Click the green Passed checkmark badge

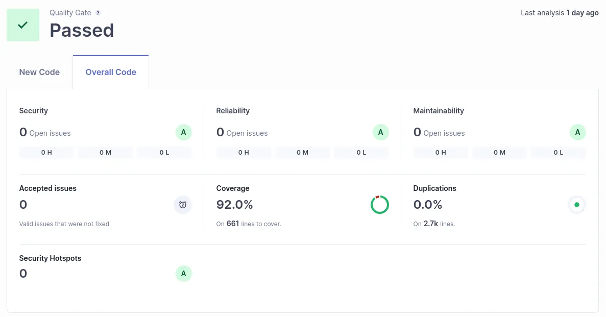click(x=23, y=25)
